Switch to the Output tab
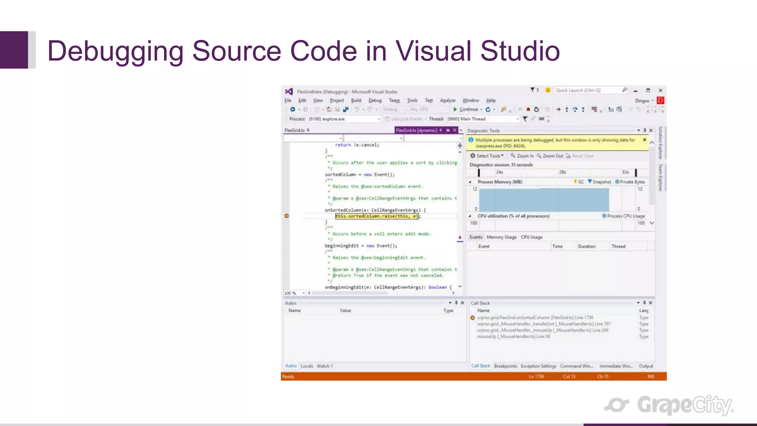The height and width of the screenshot is (426, 757). coord(646,366)
